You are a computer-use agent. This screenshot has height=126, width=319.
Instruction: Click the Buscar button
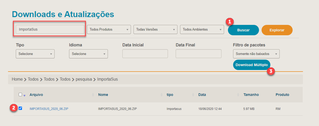(x=243, y=30)
